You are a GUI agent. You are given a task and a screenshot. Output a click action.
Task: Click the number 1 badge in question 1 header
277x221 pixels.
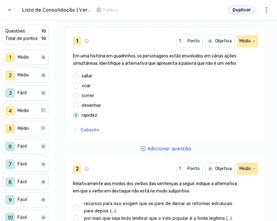(x=77, y=41)
